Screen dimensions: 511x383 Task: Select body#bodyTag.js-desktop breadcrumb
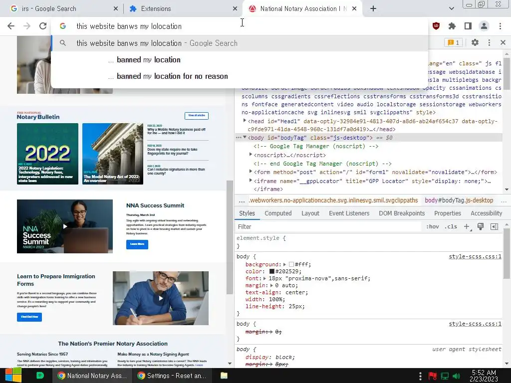[x=459, y=200]
